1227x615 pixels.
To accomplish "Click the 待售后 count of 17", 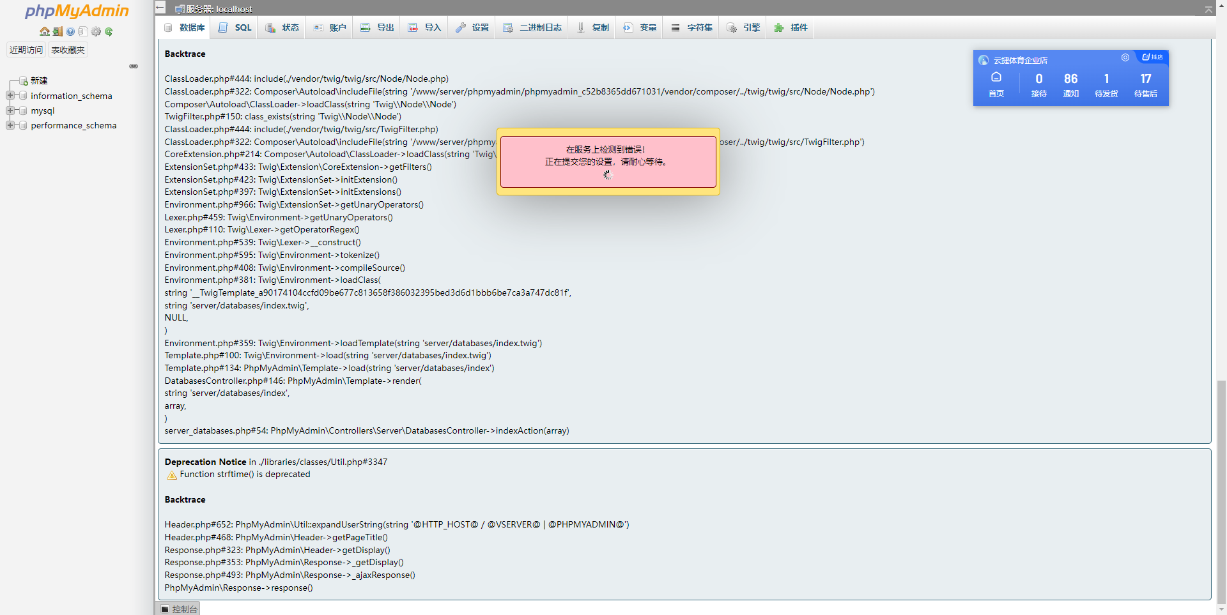I will [1146, 84].
